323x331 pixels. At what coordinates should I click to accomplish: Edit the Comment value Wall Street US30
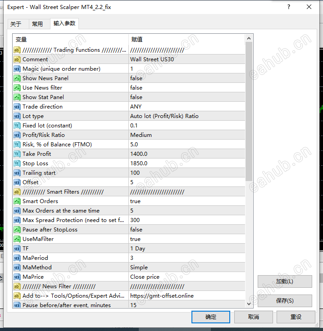pos(187,59)
